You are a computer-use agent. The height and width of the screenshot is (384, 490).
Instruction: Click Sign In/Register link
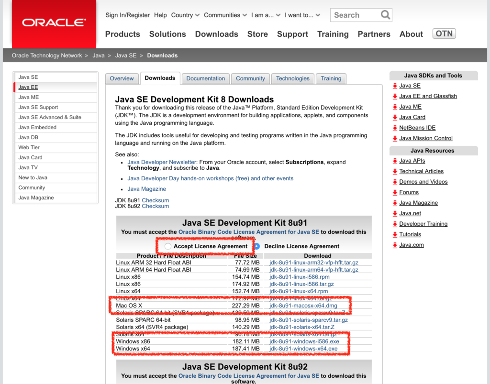coord(127,15)
